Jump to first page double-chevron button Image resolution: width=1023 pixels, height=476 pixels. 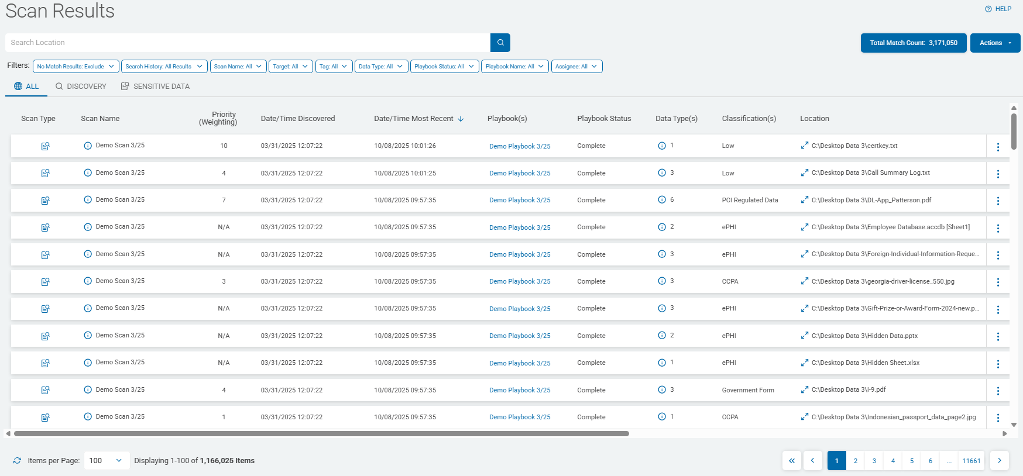pyautogui.click(x=791, y=461)
